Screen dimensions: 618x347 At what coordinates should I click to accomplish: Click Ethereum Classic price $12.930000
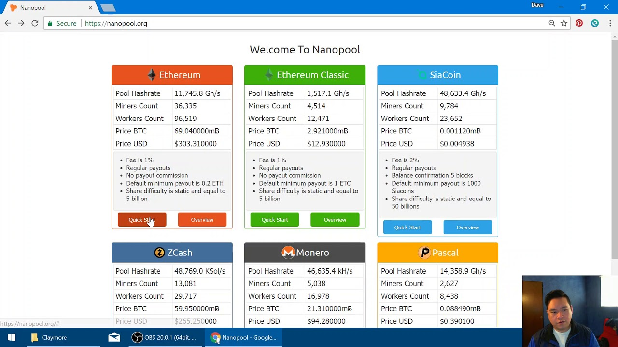coord(326,144)
